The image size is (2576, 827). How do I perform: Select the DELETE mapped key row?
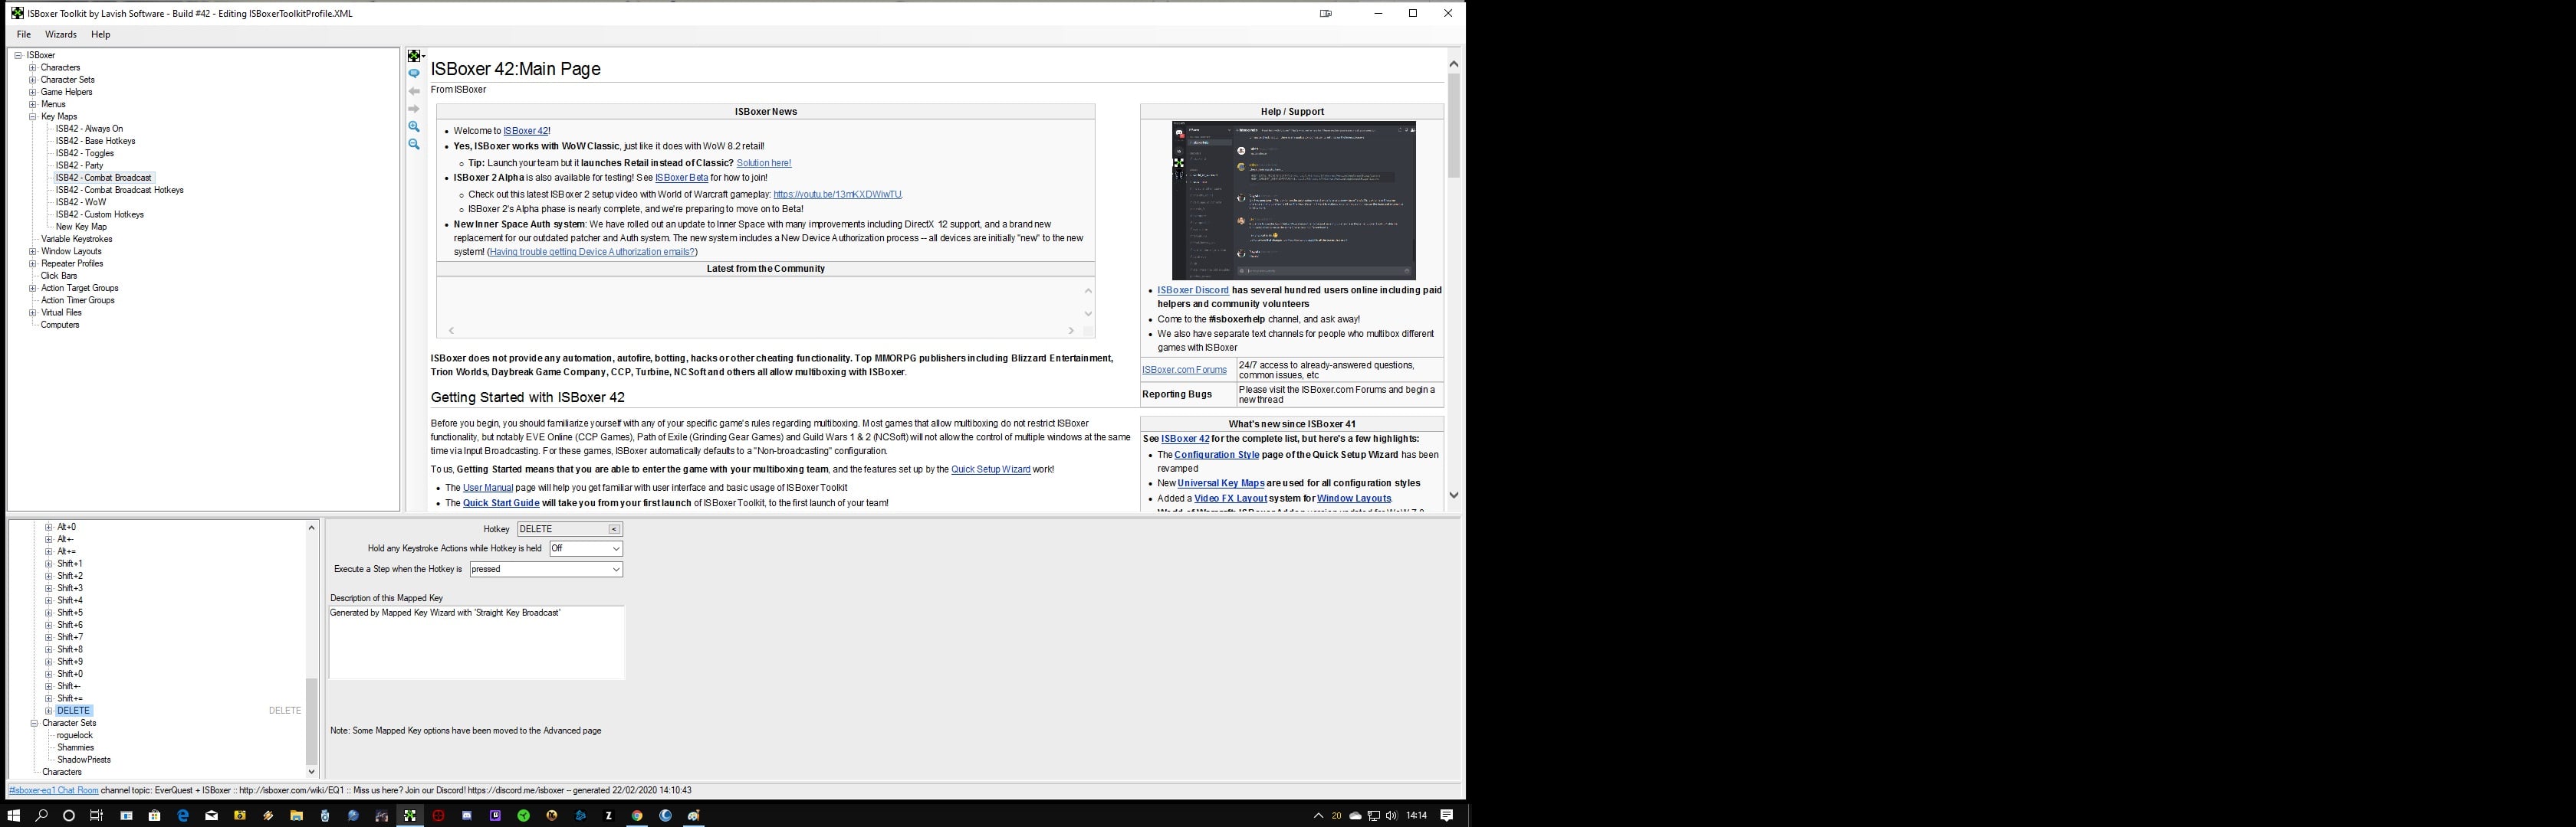[x=74, y=711]
